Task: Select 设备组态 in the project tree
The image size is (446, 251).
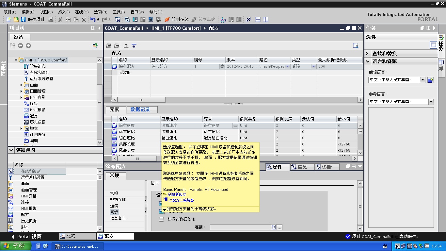Action: [x=38, y=66]
